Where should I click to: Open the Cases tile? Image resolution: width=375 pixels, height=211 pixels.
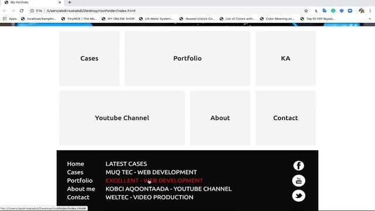click(89, 58)
